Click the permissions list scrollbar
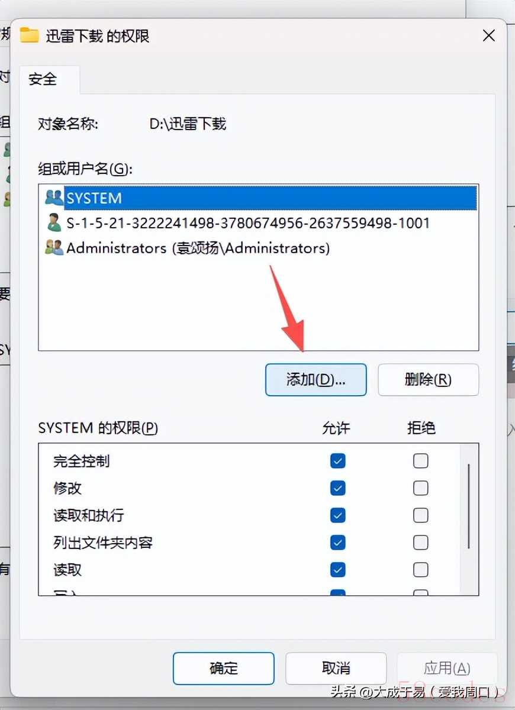This screenshot has width=515, height=710. point(469,506)
